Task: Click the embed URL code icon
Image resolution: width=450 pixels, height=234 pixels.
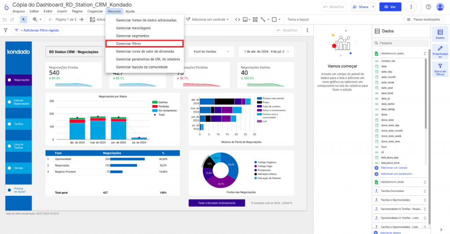Action: pyautogui.click(x=237, y=19)
